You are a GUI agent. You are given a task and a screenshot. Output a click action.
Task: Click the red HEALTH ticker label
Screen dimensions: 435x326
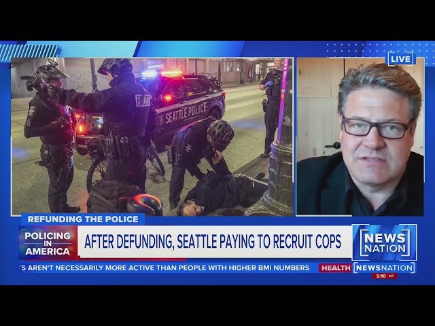335,268
